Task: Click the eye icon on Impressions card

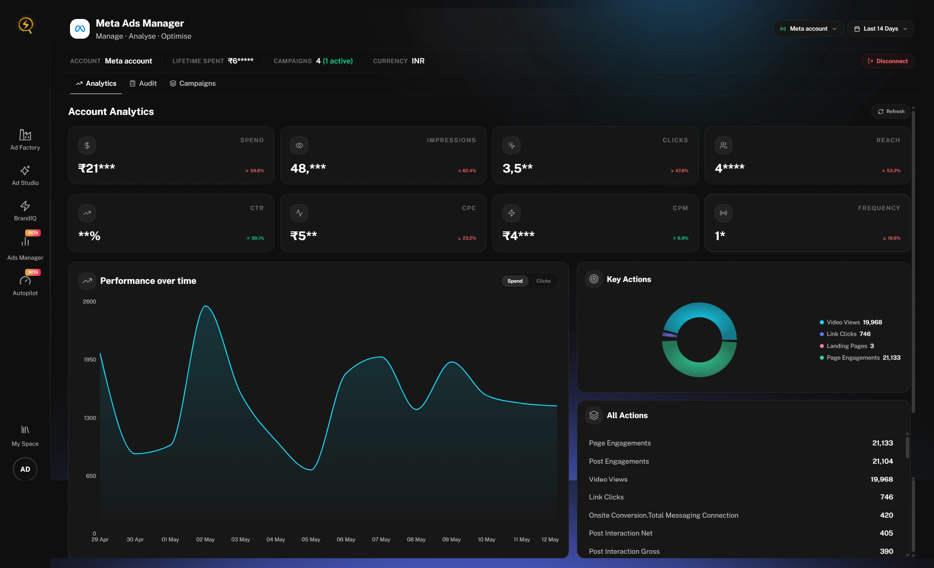Action: [x=299, y=145]
